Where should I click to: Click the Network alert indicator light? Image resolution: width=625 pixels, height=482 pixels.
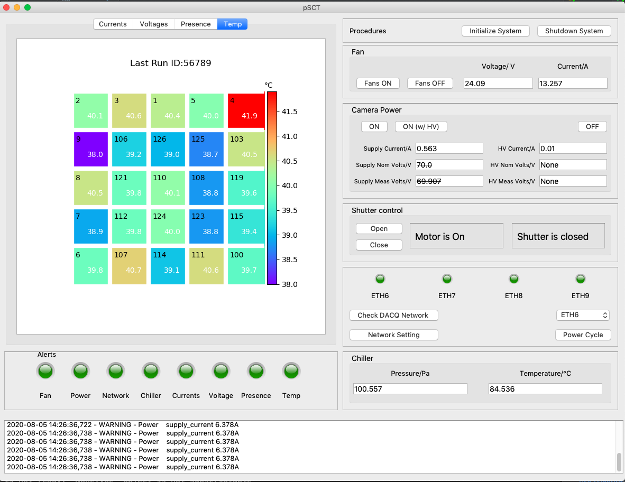(116, 371)
